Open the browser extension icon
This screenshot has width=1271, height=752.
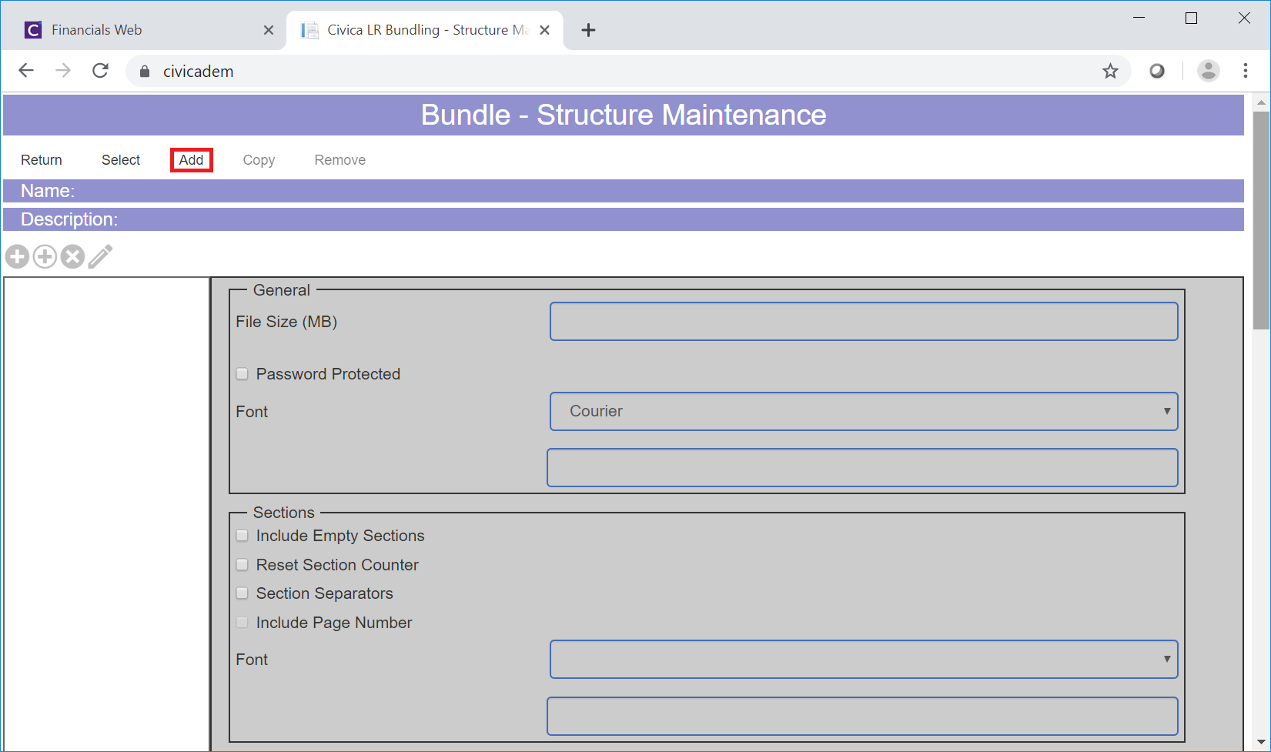pyautogui.click(x=1157, y=72)
